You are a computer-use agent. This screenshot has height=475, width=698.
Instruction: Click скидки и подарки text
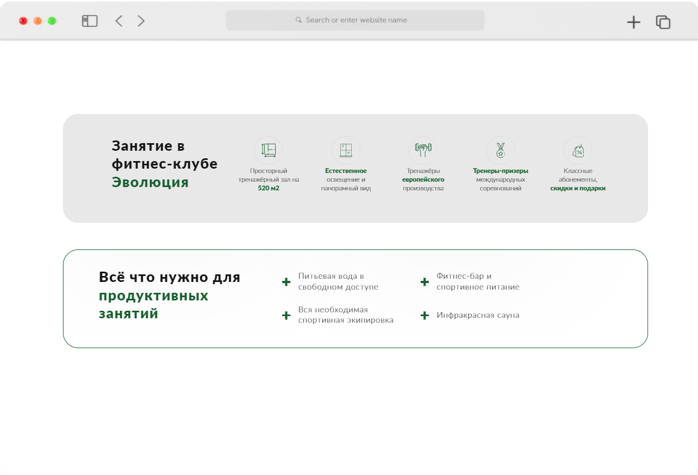578,188
